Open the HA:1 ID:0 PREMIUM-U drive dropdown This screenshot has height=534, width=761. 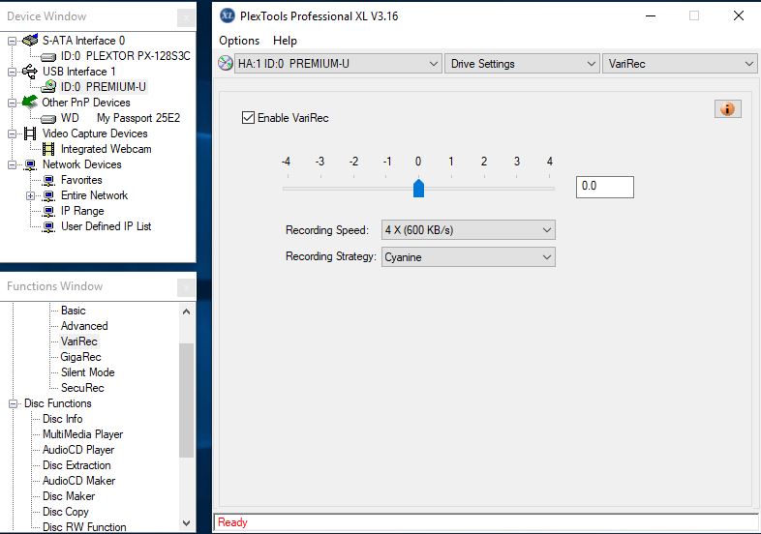338,64
